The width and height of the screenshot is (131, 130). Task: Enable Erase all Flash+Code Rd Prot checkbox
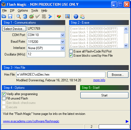(71, 51)
